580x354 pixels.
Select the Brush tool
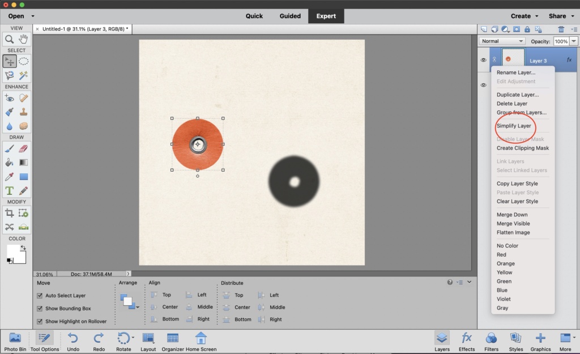[9, 149]
